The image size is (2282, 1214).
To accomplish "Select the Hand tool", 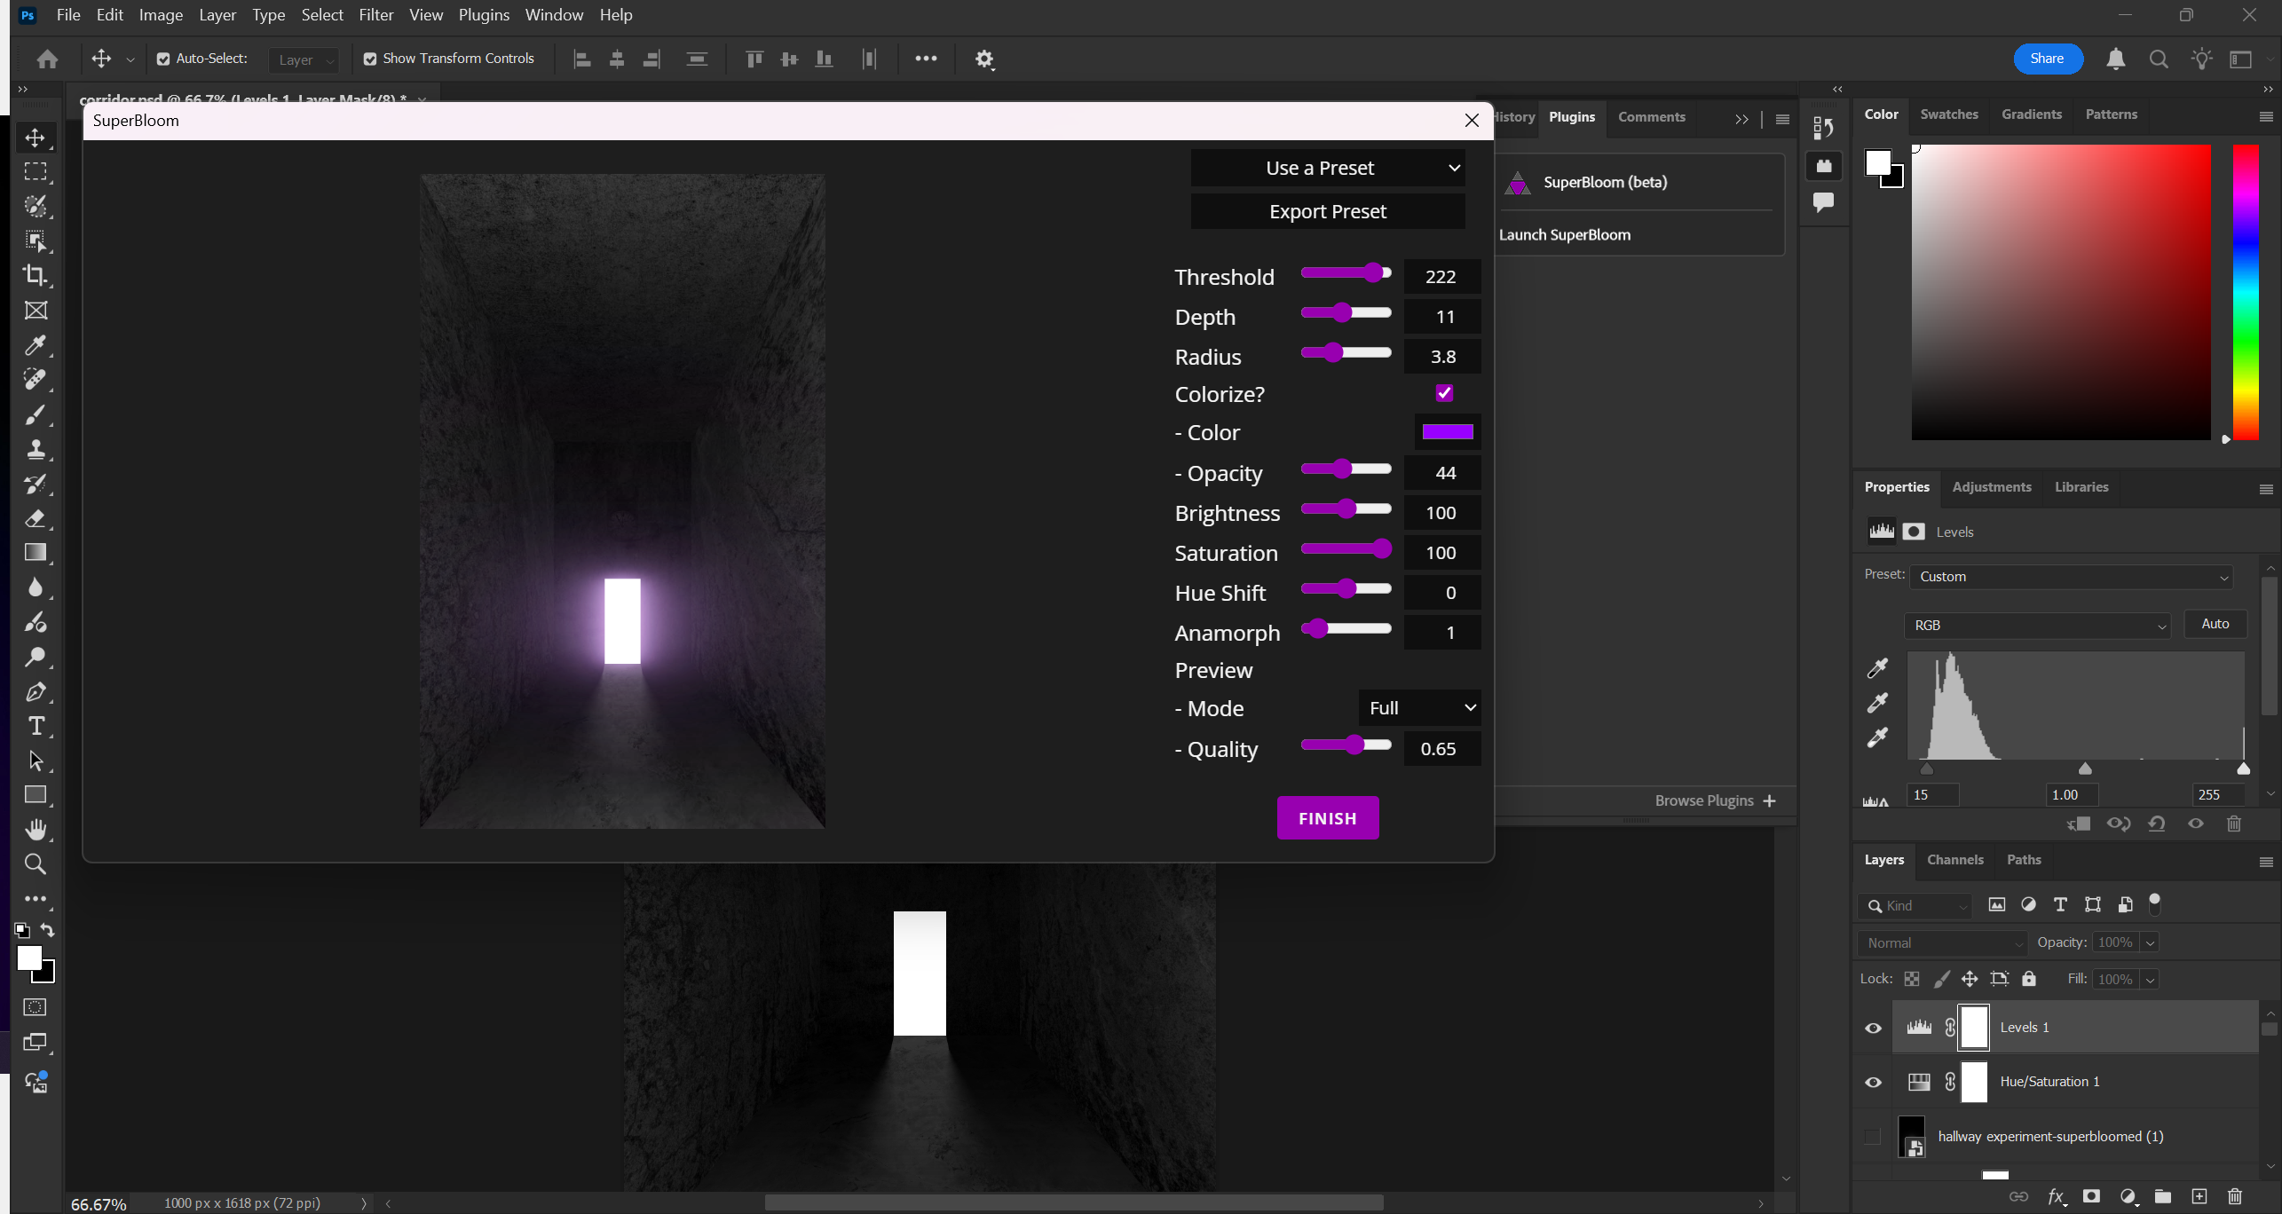I will pyautogui.click(x=36, y=830).
